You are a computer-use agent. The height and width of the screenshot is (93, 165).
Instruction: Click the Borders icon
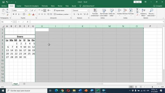[x=24, y=14]
